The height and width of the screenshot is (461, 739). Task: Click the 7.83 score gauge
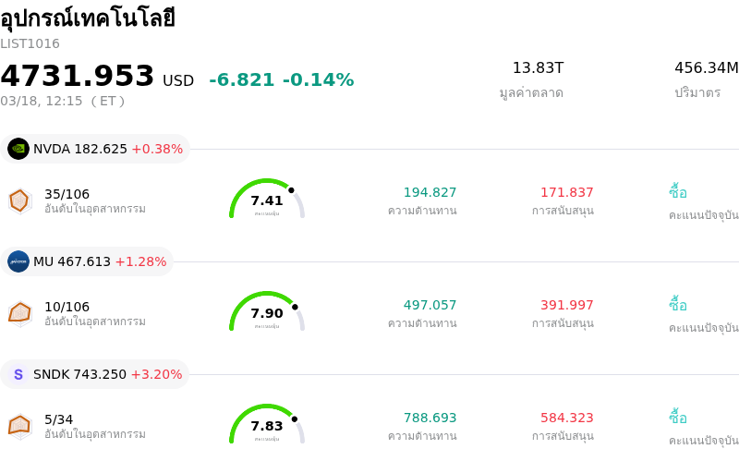click(267, 425)
